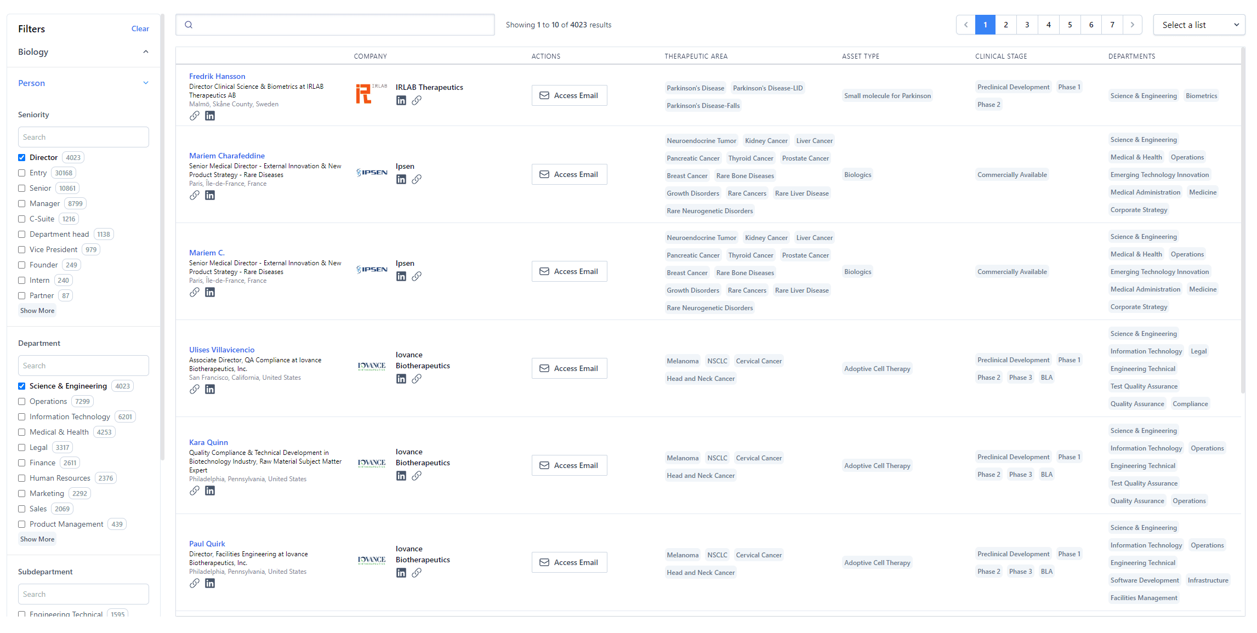Click the previous page arrow in pagination
1257x633 pixels.
pos(965,24)
